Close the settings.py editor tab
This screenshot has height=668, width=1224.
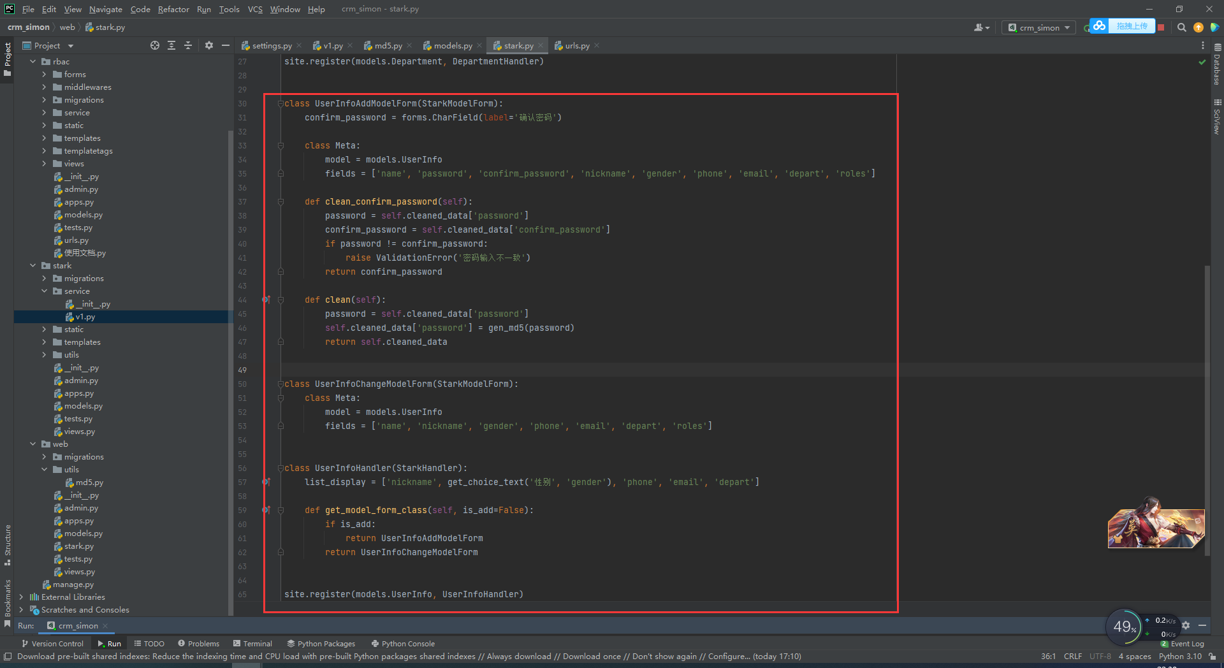click(299, 45)
